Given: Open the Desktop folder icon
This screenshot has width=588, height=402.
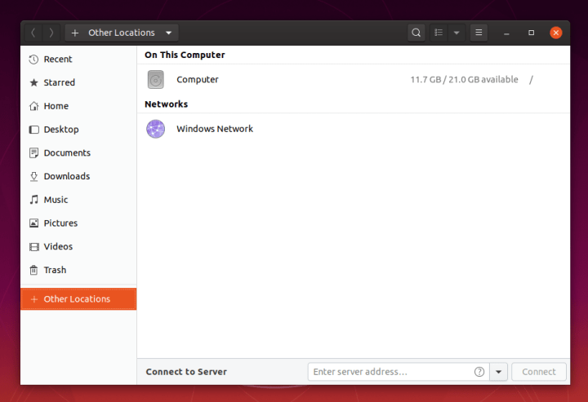Looking at the screenshot, I should click(33, 130).
